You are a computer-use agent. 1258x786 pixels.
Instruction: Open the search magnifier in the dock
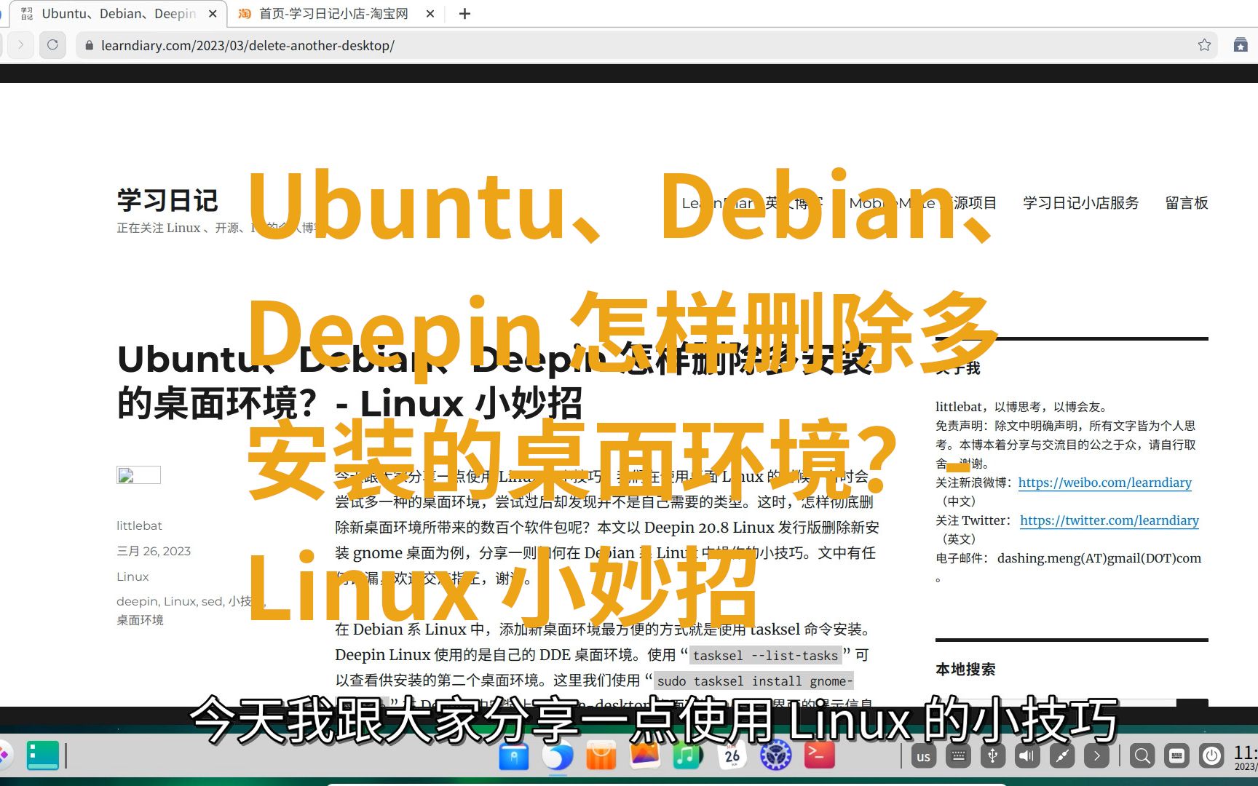(1142, 756)
